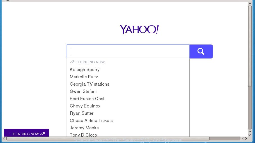The image size is (255, 143).
Task: Select Tony DiCicco trending suggestion
Action: click(83, 135)
